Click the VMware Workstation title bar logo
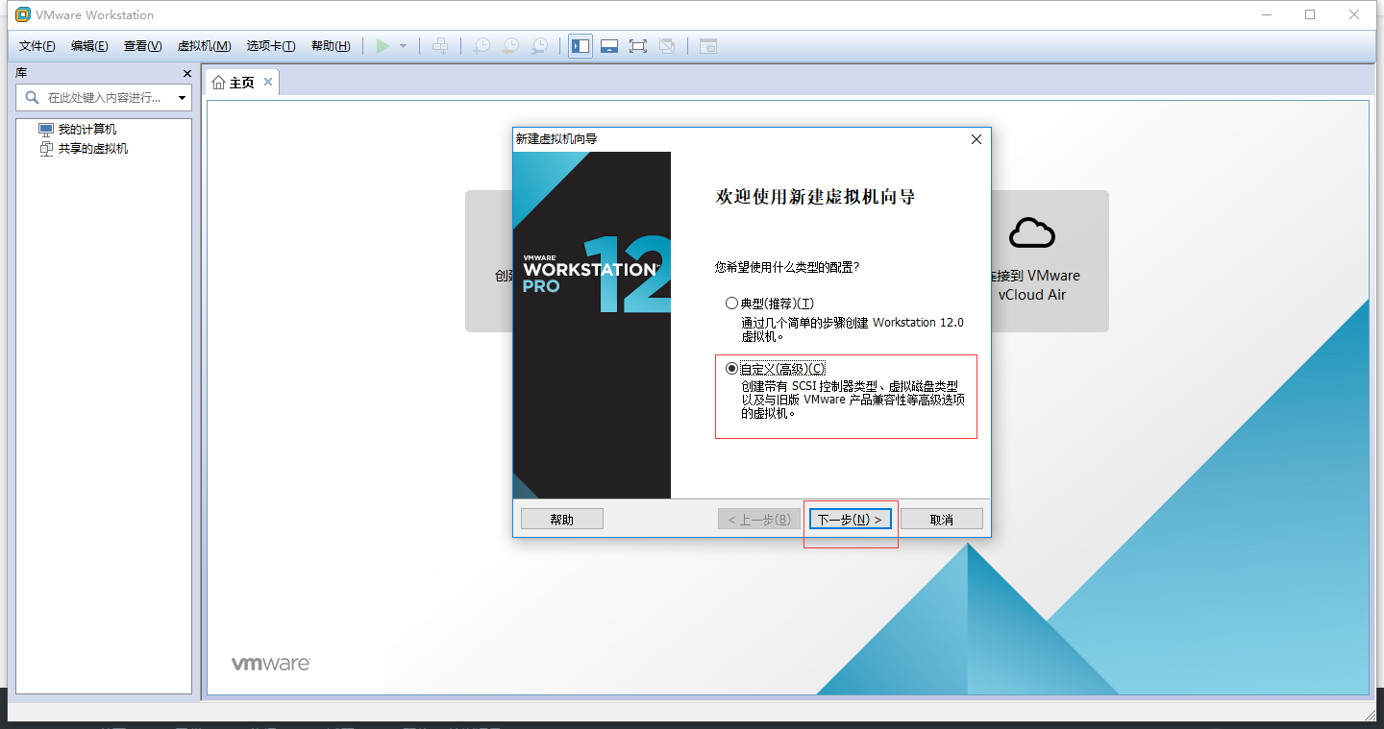 [x=23, y=14]
